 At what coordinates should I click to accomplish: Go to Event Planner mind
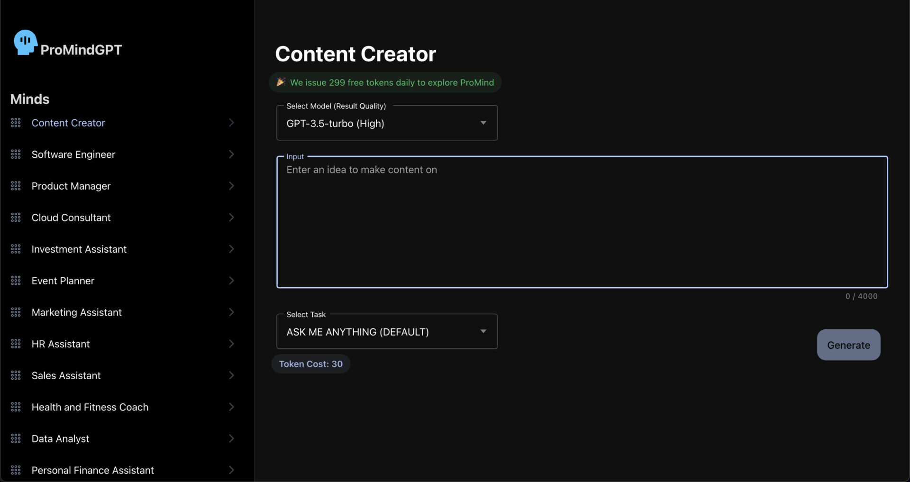click(63, 281)
